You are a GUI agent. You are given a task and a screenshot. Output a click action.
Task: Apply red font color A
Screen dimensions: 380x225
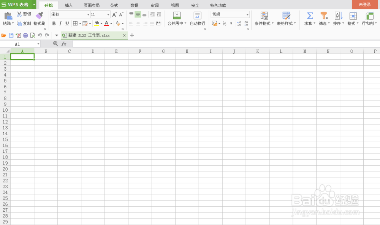106,23
